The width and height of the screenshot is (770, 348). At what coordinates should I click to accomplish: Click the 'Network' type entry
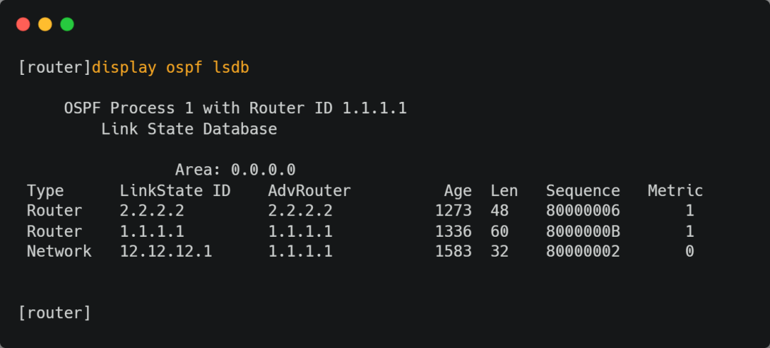[x=59, y=251]
